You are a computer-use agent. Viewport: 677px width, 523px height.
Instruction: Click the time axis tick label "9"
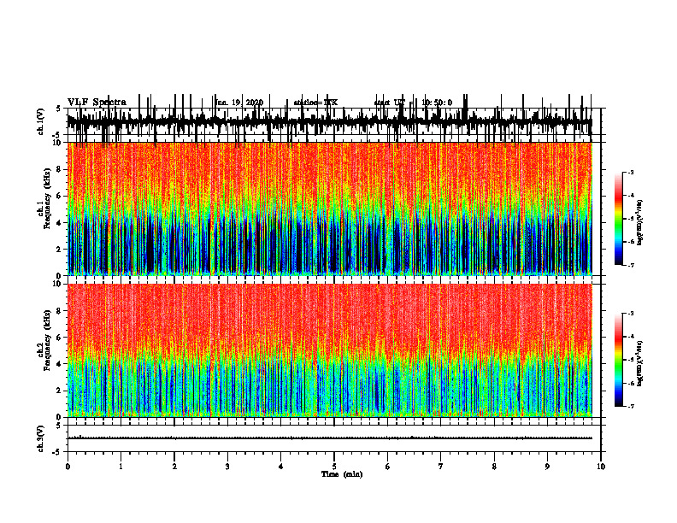pos(547,467)
